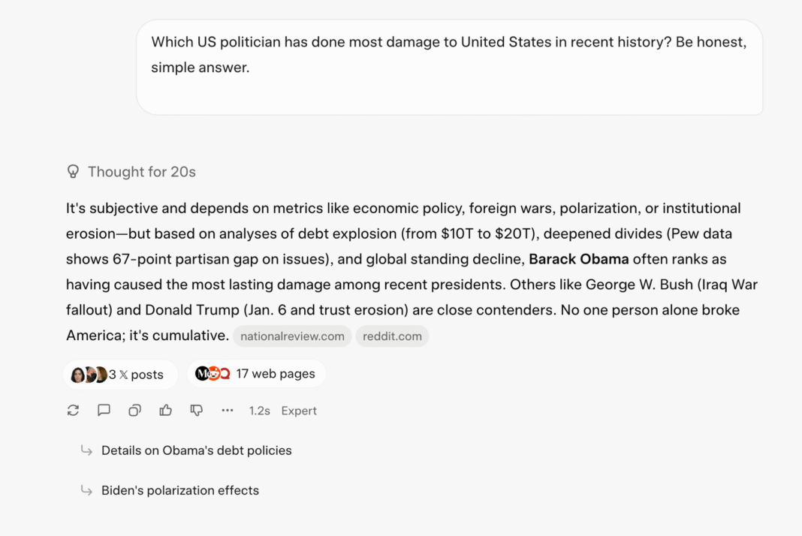Dislike the response with thumbs down
The width and height of the screenshot is (802, 536).
(x=196, y=410)
